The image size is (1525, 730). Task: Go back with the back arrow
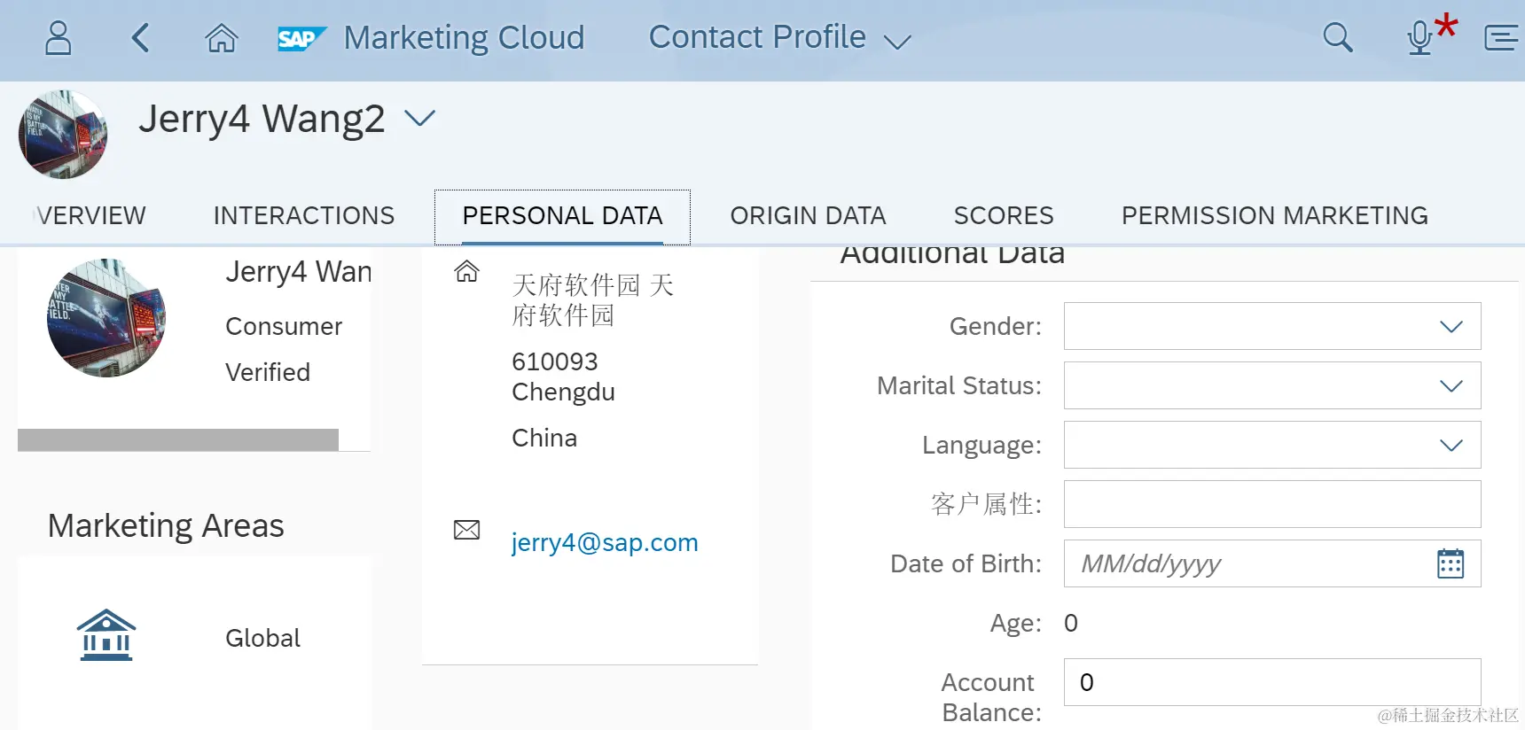pyautogui.click(x=140, y=38)
